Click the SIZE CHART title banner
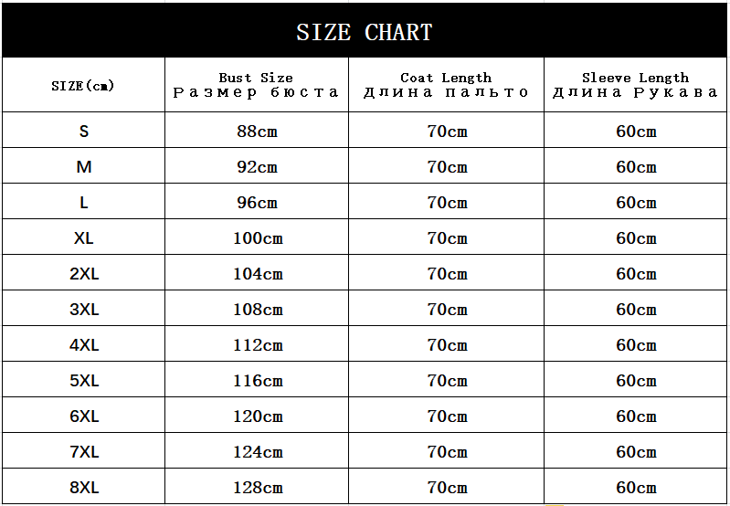The height and width of the screenshot is (506, 730). [365, 32]
